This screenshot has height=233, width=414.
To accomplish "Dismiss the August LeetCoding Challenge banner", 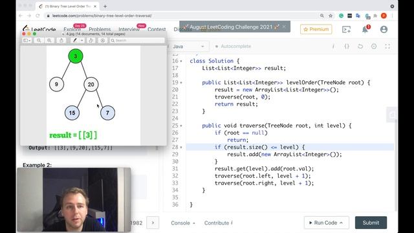I will point(284,27).
